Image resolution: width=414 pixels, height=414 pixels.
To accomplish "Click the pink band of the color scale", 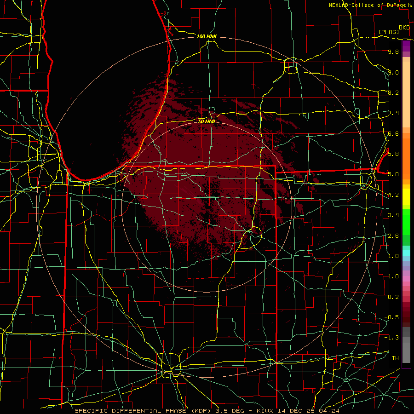I will coord(406,279).
